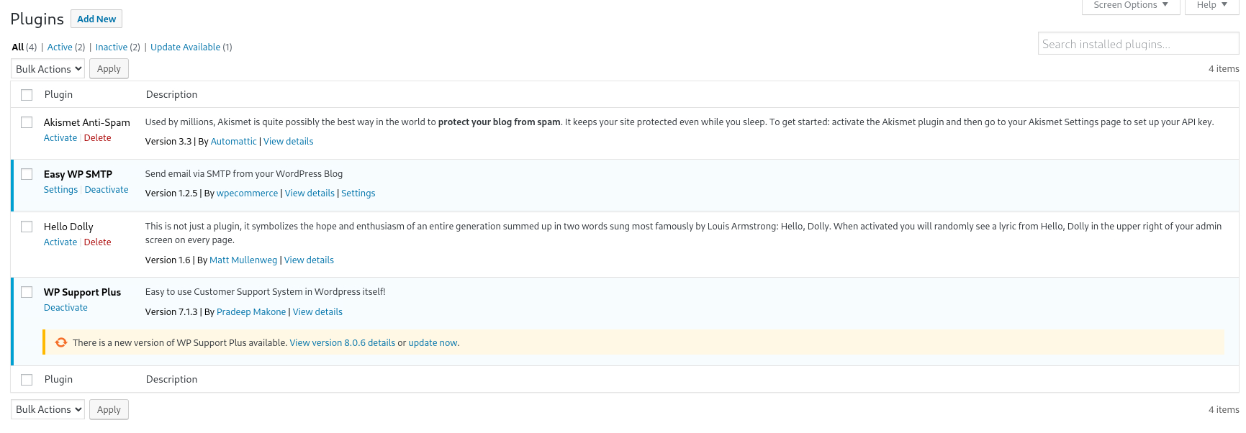Image resolution: width=1246 pixels, height=433 pixels.
Task: Filter by Update Available plugins
Action: click(x=185, y=47)
